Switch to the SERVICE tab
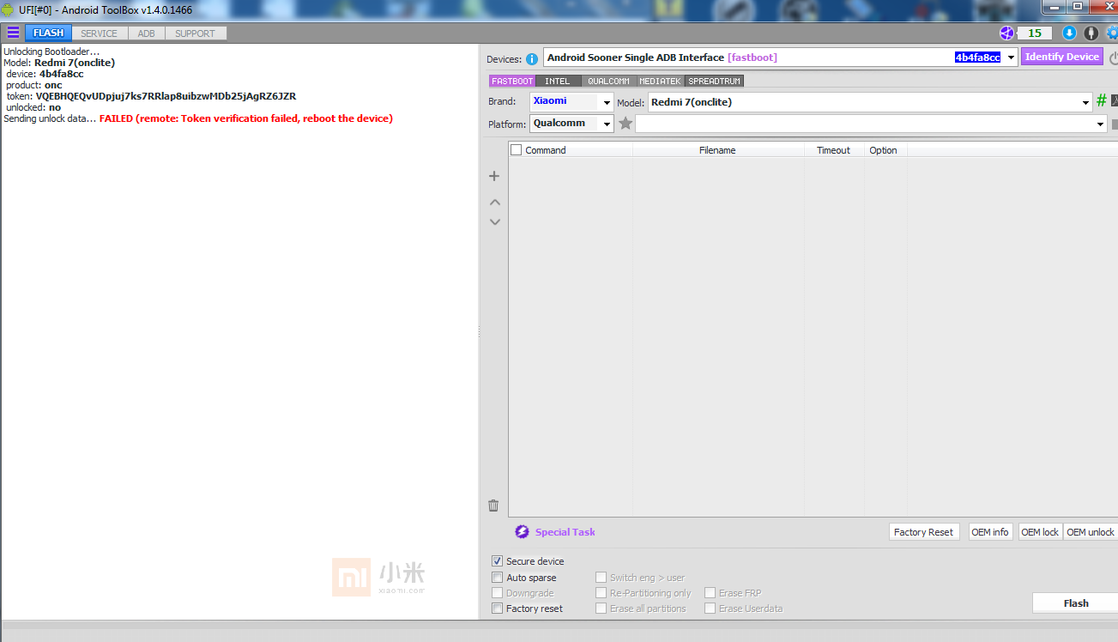 point(100,33)
